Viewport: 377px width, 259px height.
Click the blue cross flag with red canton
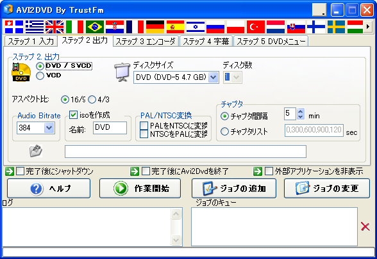14,27
